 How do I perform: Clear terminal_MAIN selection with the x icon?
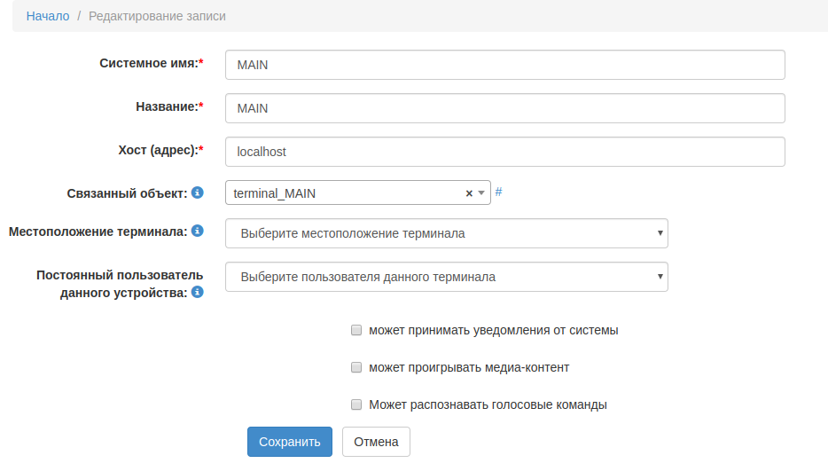pos(469,193)
